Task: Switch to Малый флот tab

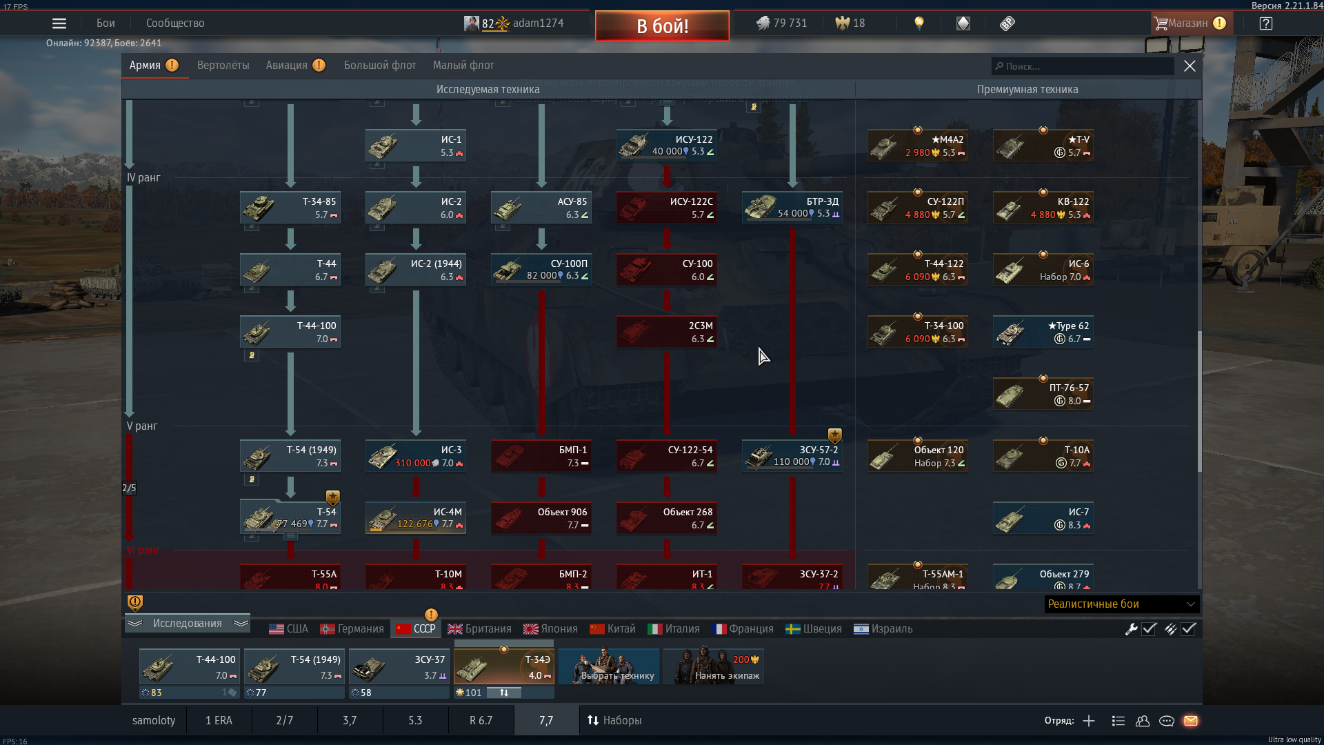Action: click(x=463, y=65)
